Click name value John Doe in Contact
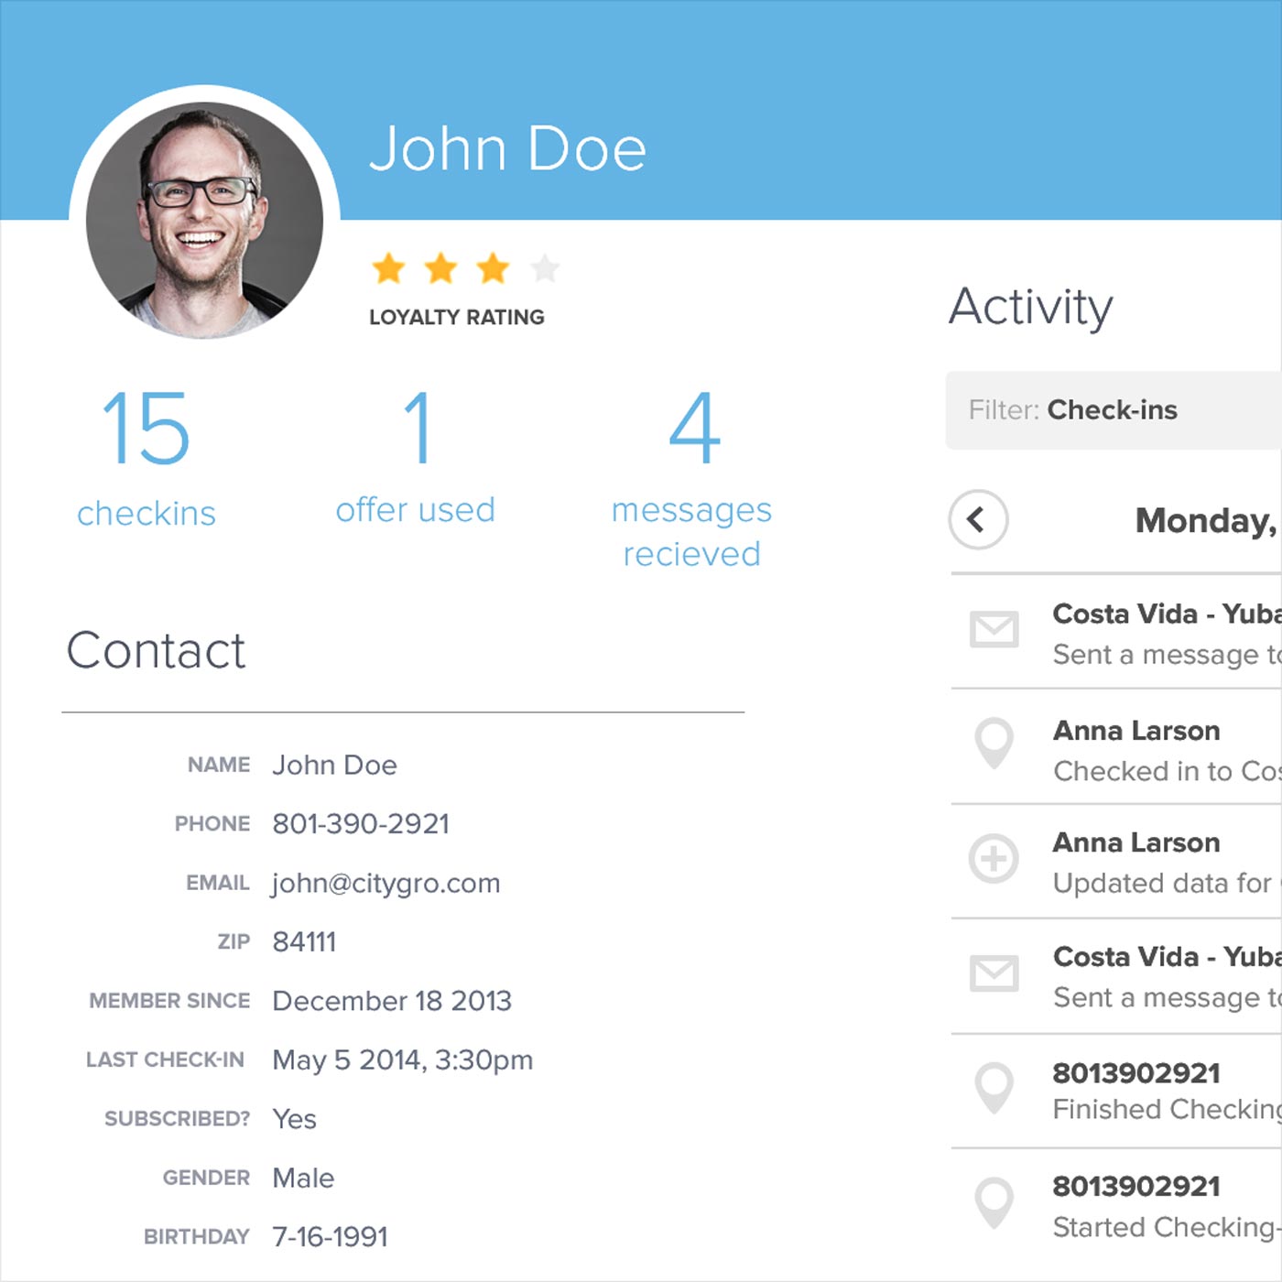 [334, 765]
